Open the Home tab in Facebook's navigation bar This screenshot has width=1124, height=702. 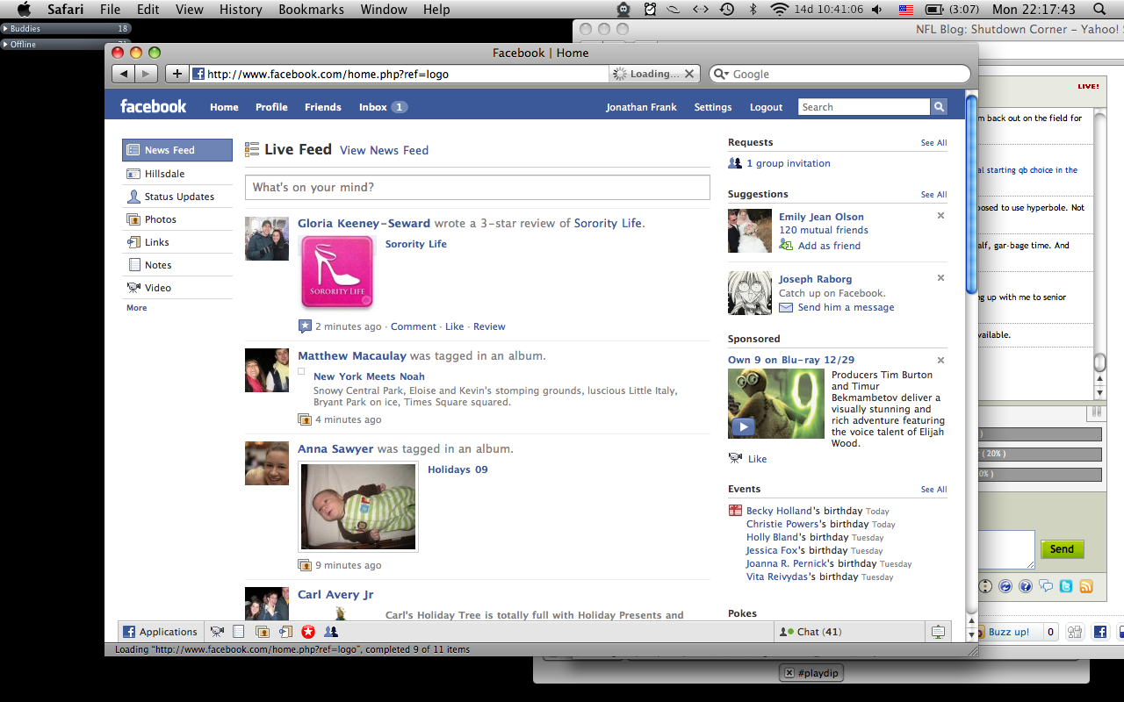coord(224,107)
